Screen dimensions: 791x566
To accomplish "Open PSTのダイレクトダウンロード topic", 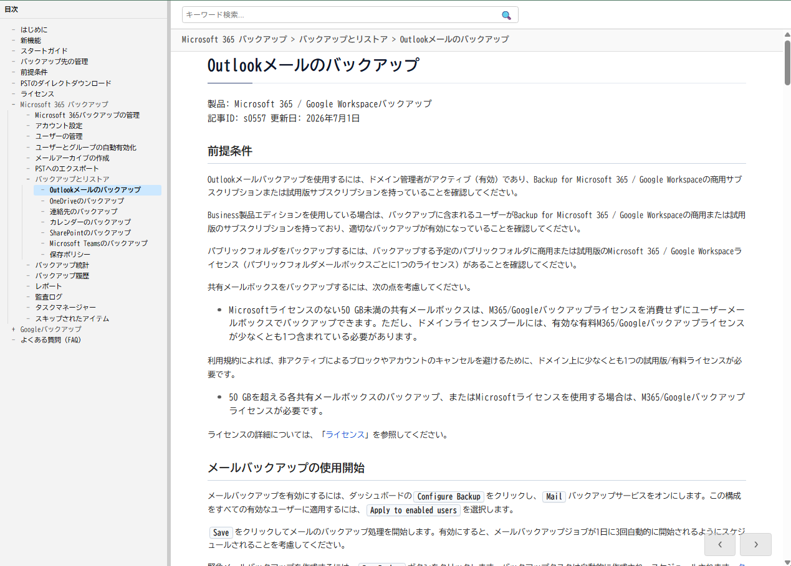I will [x=66, y=83].
